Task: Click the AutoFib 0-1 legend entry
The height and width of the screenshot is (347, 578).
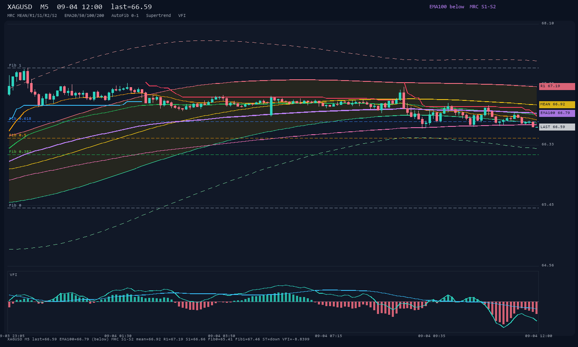Action: (125, 16)
